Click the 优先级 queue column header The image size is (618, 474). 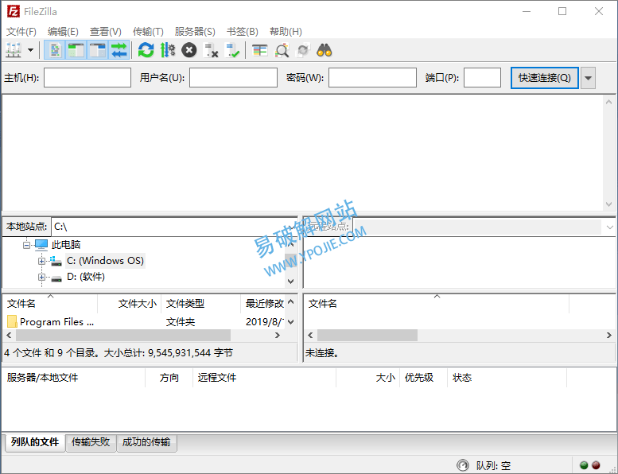click(423, 378)
